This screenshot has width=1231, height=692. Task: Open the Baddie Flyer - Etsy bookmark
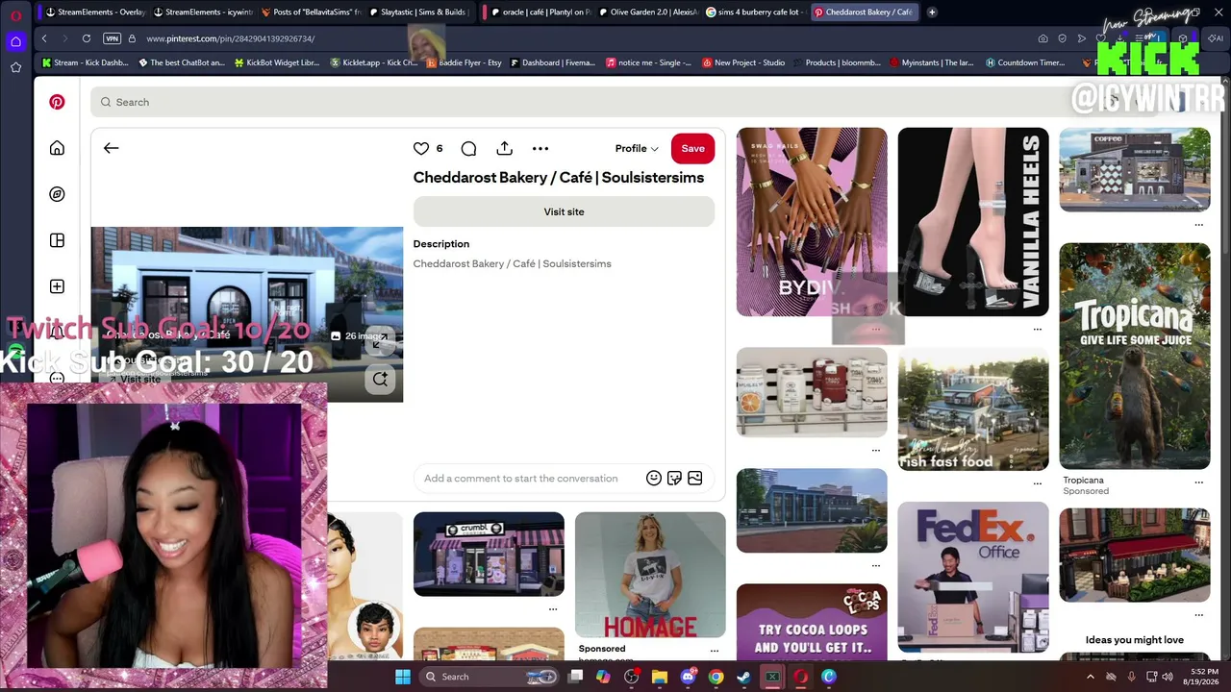(464, 62)
